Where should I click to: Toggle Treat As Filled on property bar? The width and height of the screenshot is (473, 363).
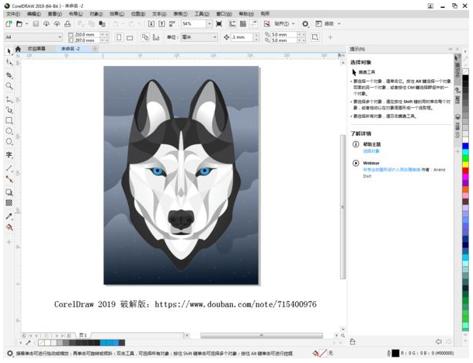[x=315, y=37]
